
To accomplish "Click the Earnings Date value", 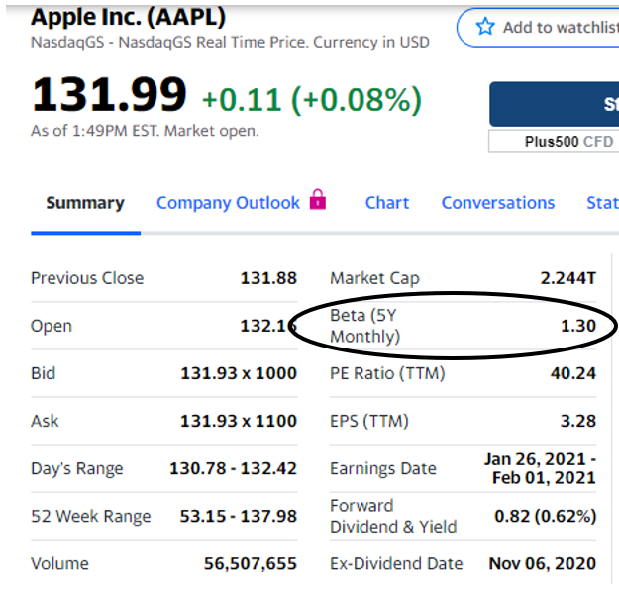I will [x=540, y=468].
